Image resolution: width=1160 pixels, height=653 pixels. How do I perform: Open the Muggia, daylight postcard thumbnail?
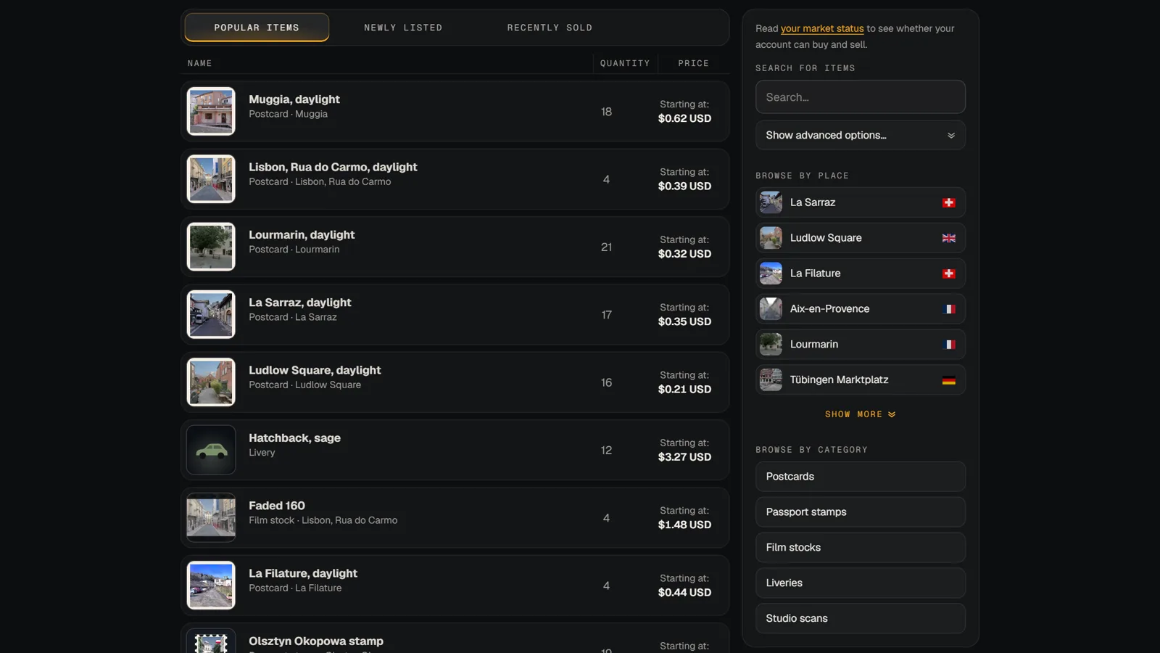click(x=211, y=111)
